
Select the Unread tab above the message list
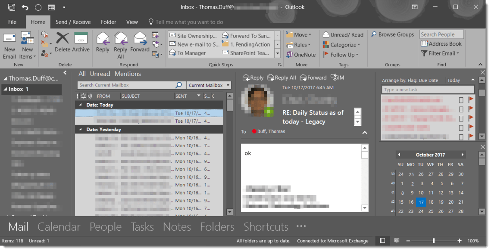coord(100,74)
